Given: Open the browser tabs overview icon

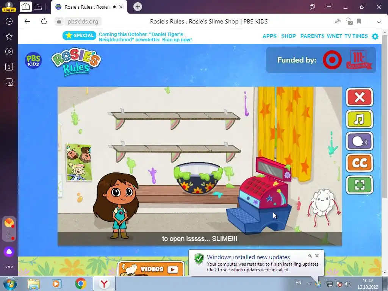Looking at the screenshot, I should pos(312,7).
